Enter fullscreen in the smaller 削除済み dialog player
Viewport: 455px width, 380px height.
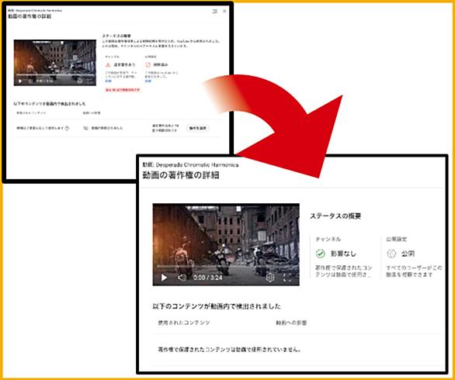(x=90, y=81)
